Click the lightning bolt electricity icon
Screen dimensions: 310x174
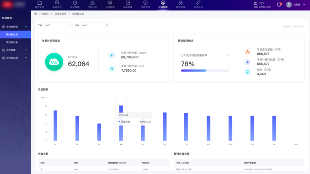pos(112,55)
